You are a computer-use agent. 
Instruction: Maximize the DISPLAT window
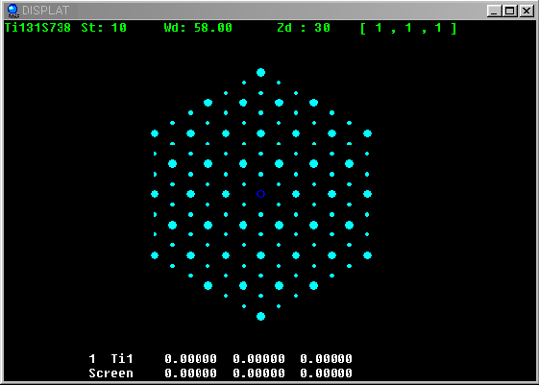click(510, 11)
